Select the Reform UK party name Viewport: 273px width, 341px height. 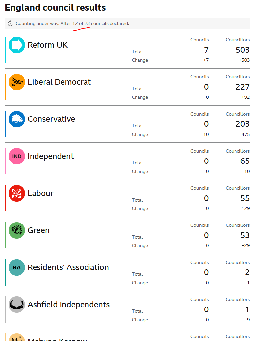click(48, 45)
